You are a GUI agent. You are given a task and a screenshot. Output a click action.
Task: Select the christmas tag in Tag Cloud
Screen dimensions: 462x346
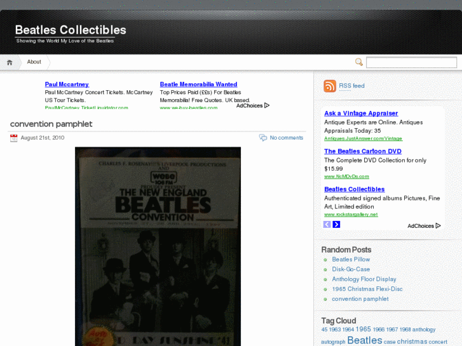412,342
